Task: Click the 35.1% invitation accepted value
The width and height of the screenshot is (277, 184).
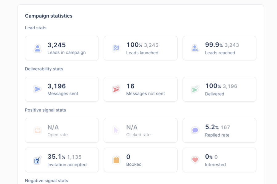Action: point(56,157)
